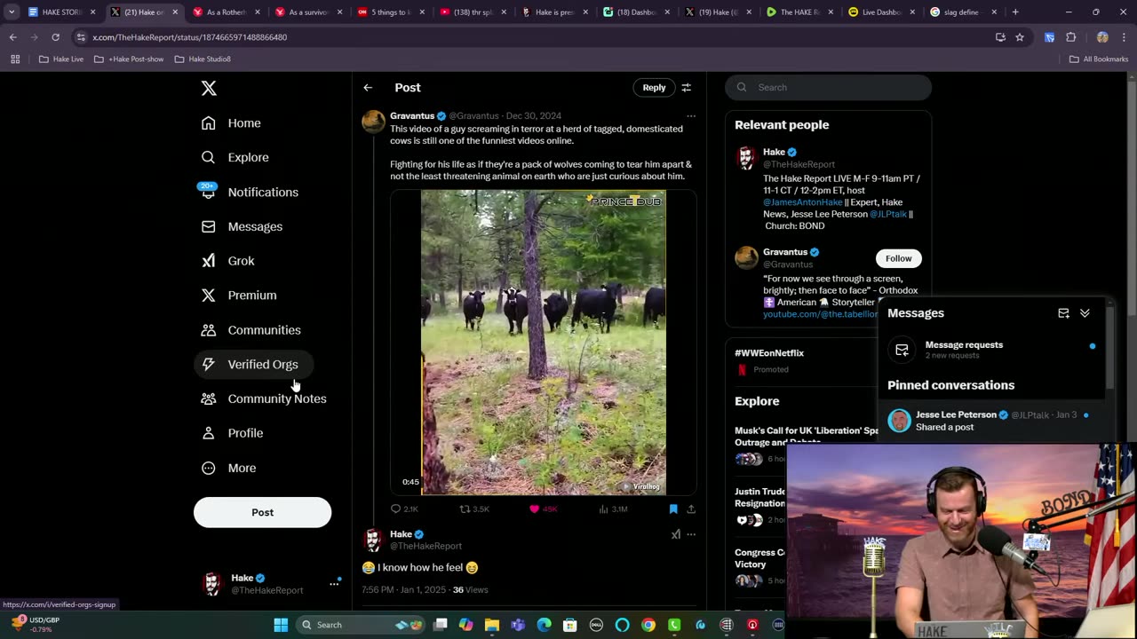The height and width of the screenshot is (639, 1137).
Task: Share the Gravantus post
Action: [x=691, y=509]
